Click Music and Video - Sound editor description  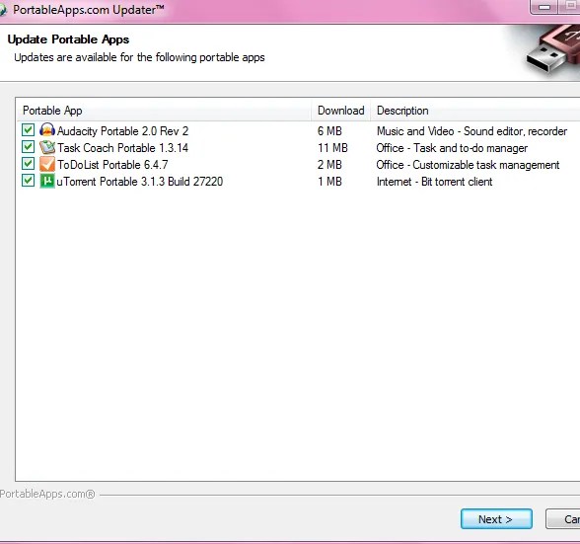(x=471, y=131)
